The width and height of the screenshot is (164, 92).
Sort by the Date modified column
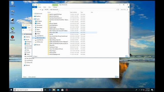[x=74, y=12]
